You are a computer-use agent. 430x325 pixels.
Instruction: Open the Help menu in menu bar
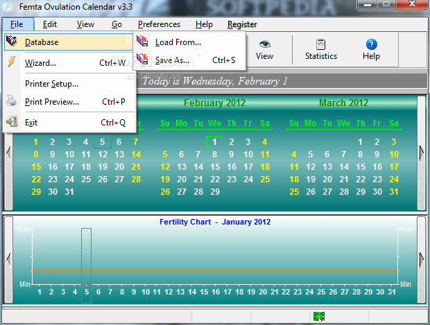pos(204,24)
